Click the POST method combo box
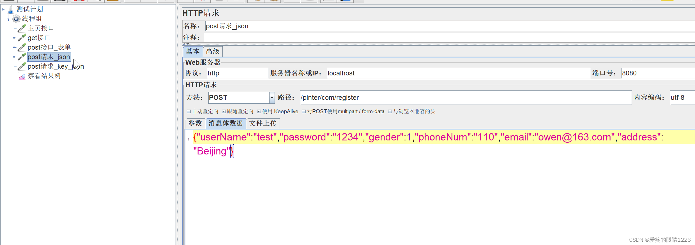Viewport: 695px width, 245px height. (241, 98)
